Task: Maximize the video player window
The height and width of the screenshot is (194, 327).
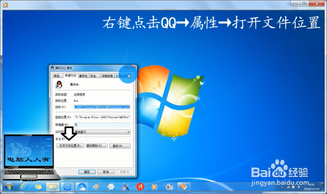Action: point(304,3)
